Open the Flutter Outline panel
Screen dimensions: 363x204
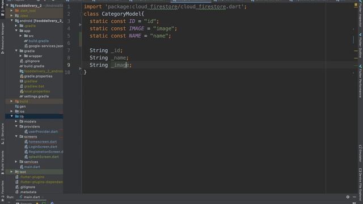pos(360,45)
